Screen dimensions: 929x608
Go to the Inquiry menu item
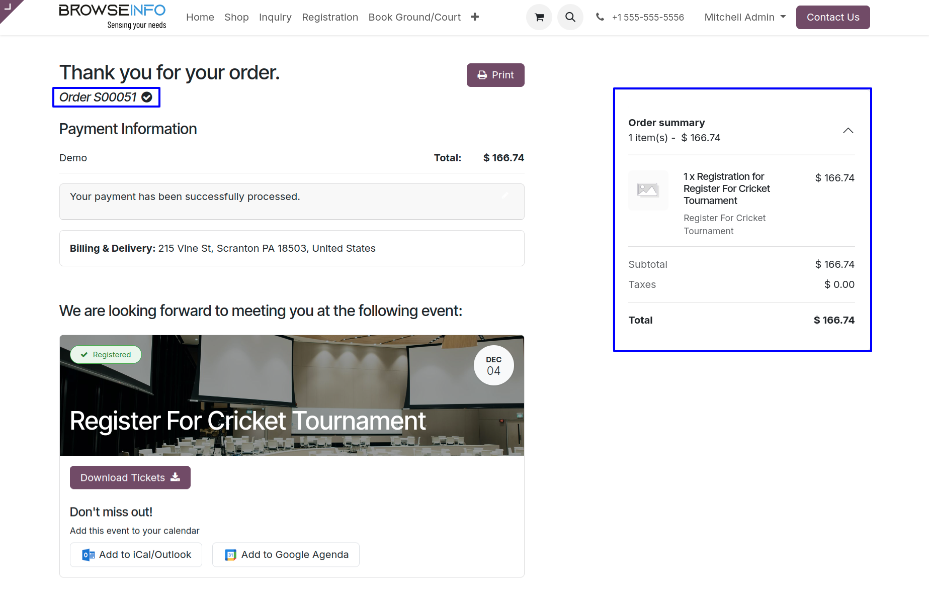pyautogui.click(x=275, y=17)
